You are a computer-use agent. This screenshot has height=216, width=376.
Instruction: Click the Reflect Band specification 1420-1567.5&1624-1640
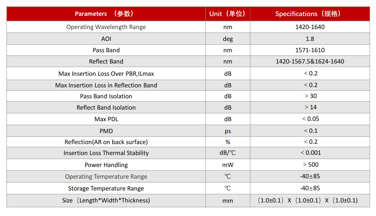pyautogui.click(x=310, y=62)
